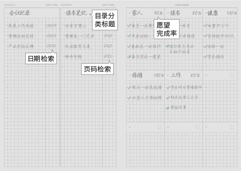The height and width of the screenshot is (171, 241).
Task: Select the goal 减重10公斤
Action: [x=218, y=26]
